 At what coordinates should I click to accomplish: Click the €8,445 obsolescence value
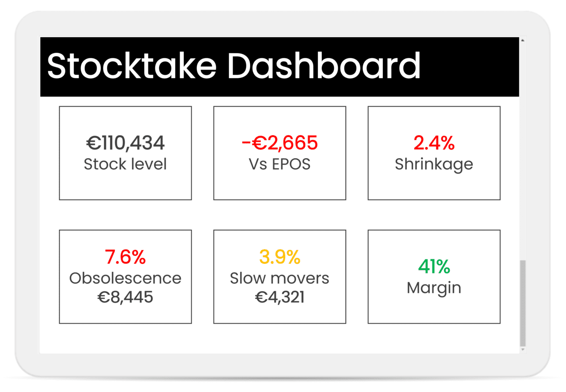[x=125, y=297]
